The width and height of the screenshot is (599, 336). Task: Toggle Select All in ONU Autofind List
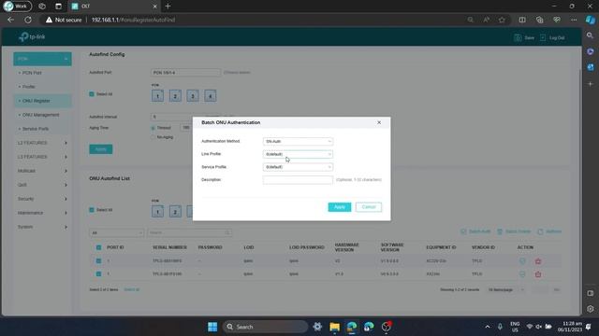[x=92, y=210]
